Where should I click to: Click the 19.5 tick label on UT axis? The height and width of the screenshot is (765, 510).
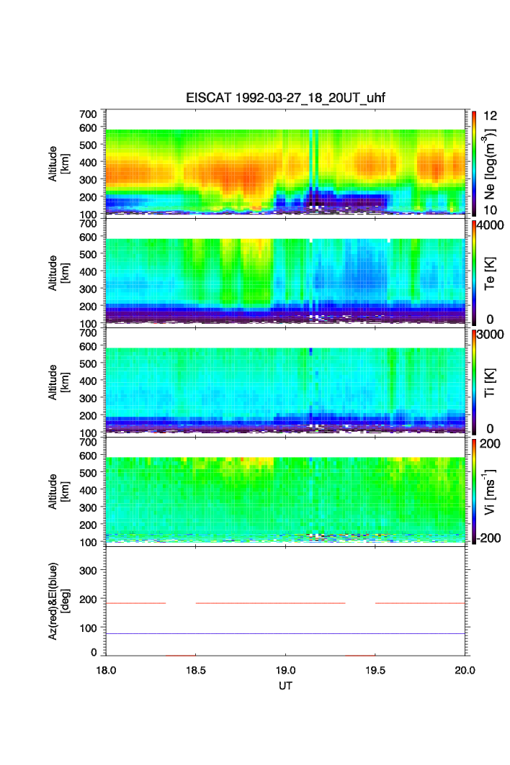pos(375,670)
